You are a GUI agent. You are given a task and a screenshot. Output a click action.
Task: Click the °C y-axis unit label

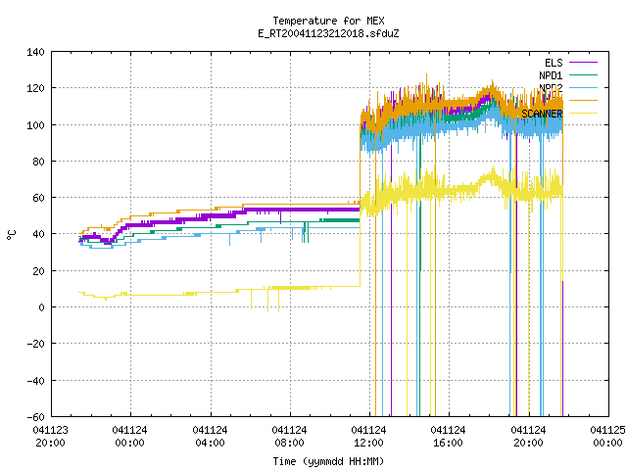(12, 235)
